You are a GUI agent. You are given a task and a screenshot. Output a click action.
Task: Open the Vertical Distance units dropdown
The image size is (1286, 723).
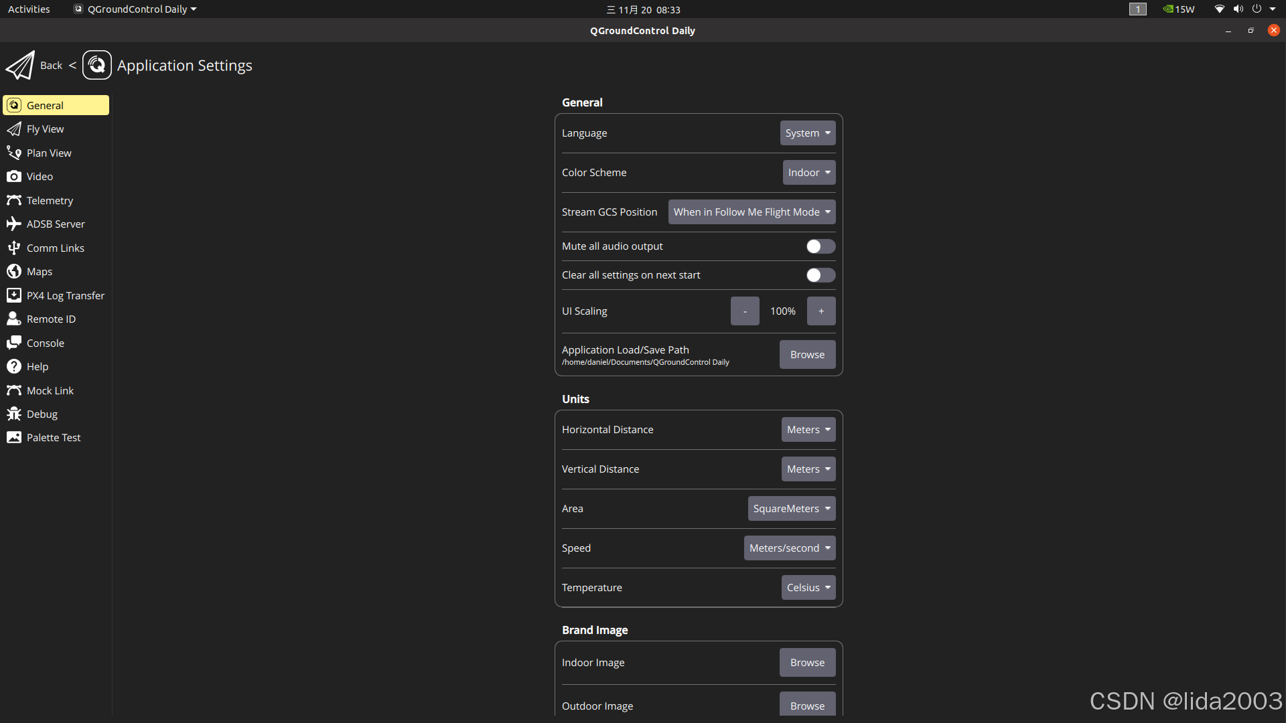(808, 469)
